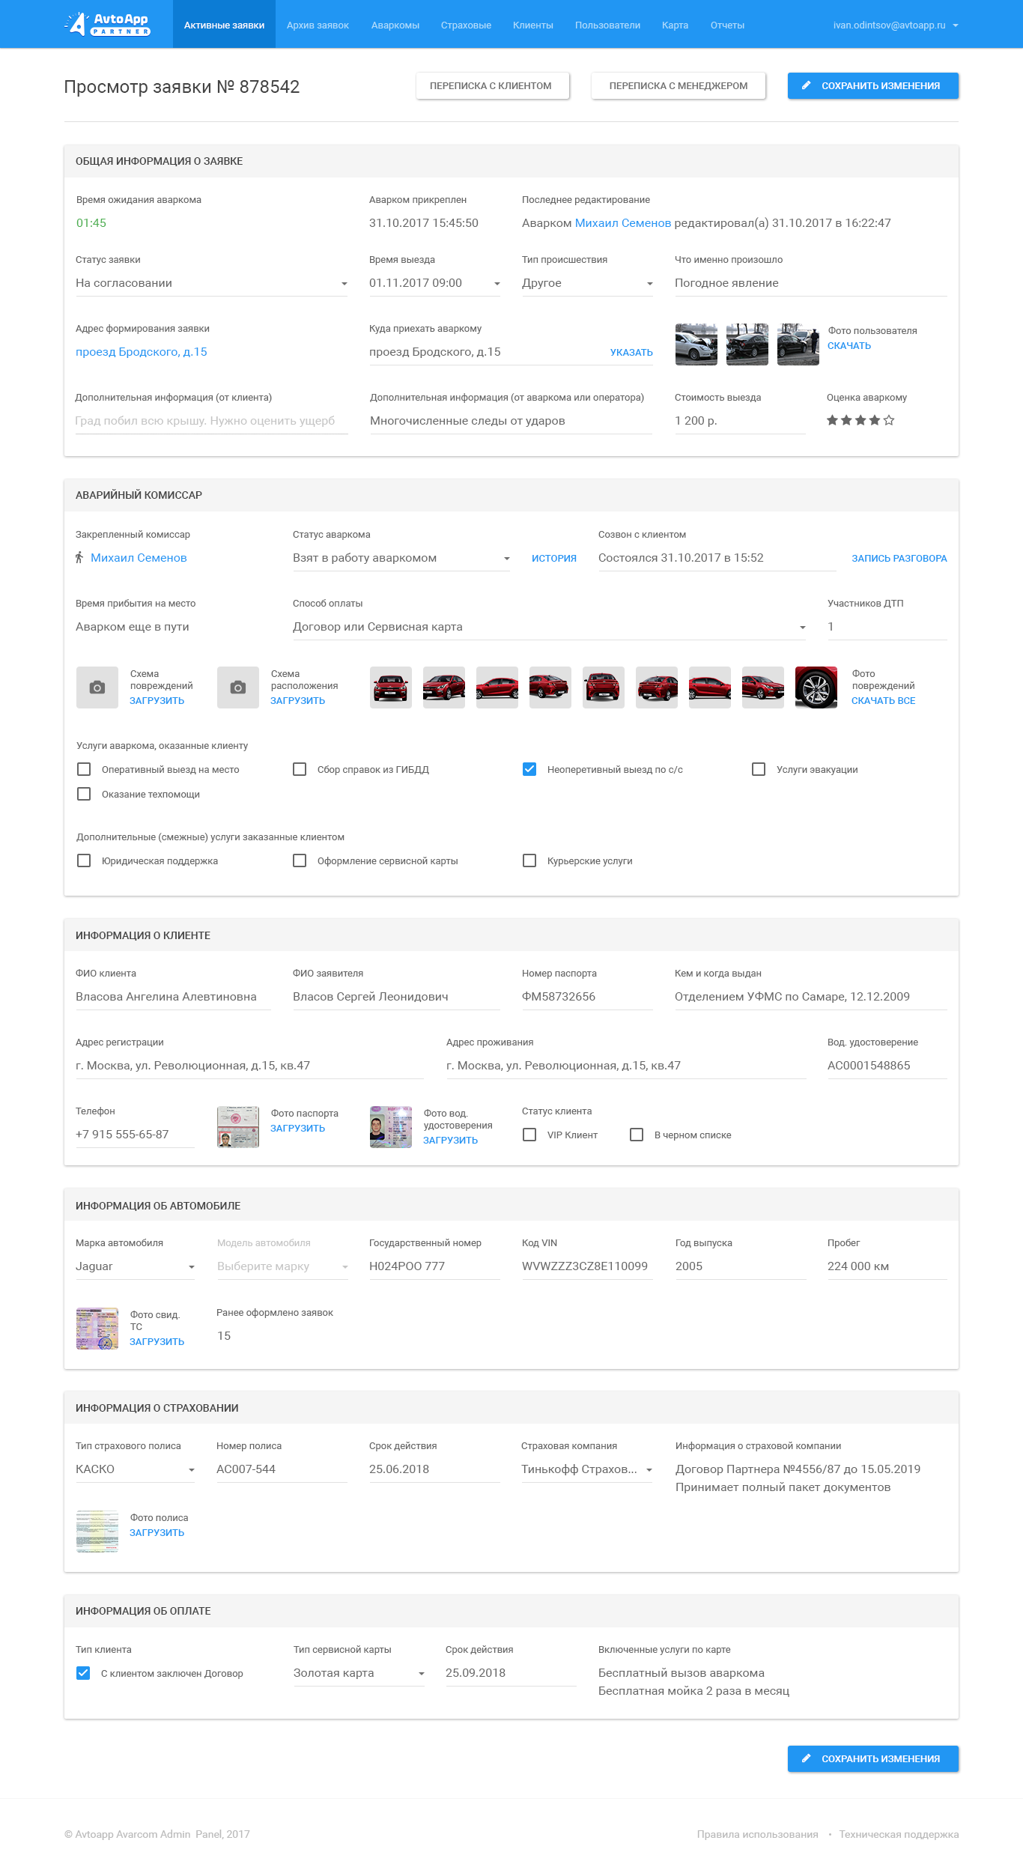Click the top Сохранить изменения button

tap(872, 86)
